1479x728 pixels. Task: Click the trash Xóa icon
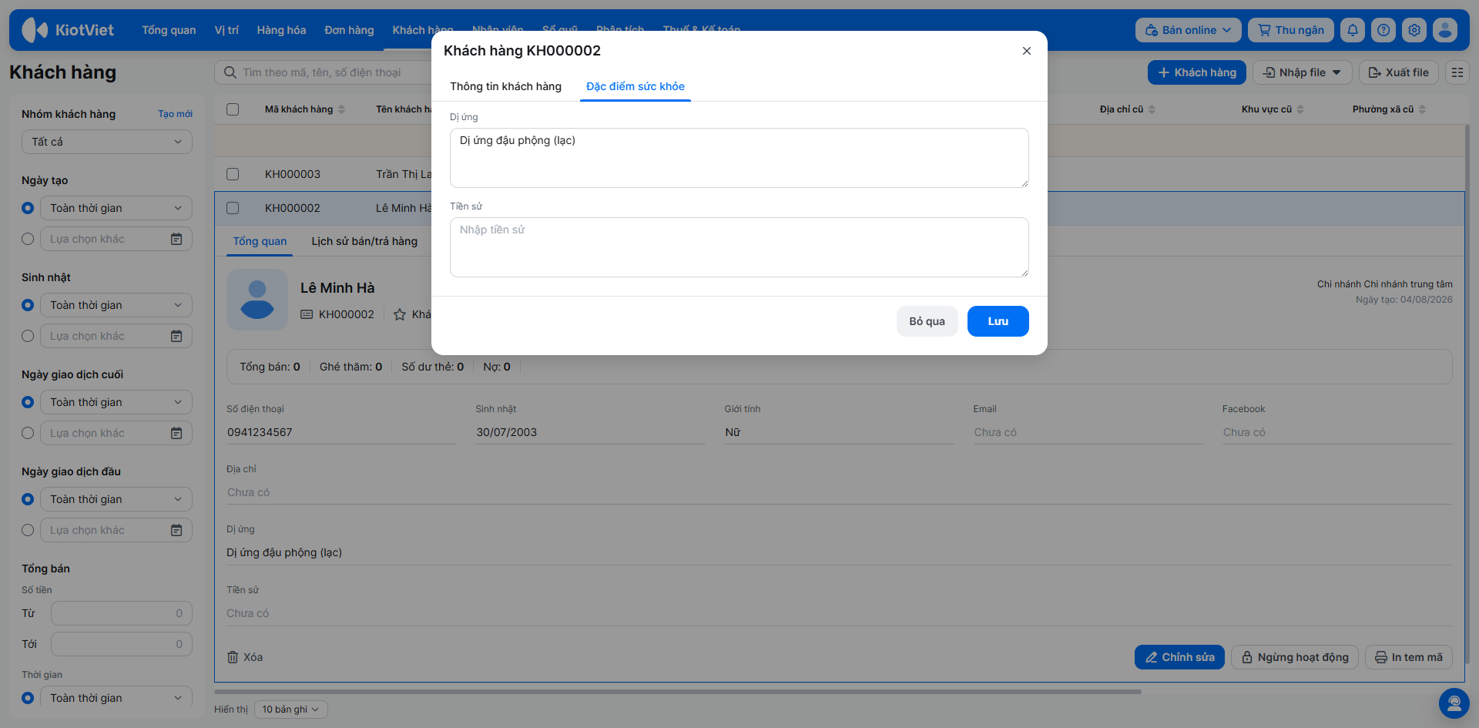(233, 657)
